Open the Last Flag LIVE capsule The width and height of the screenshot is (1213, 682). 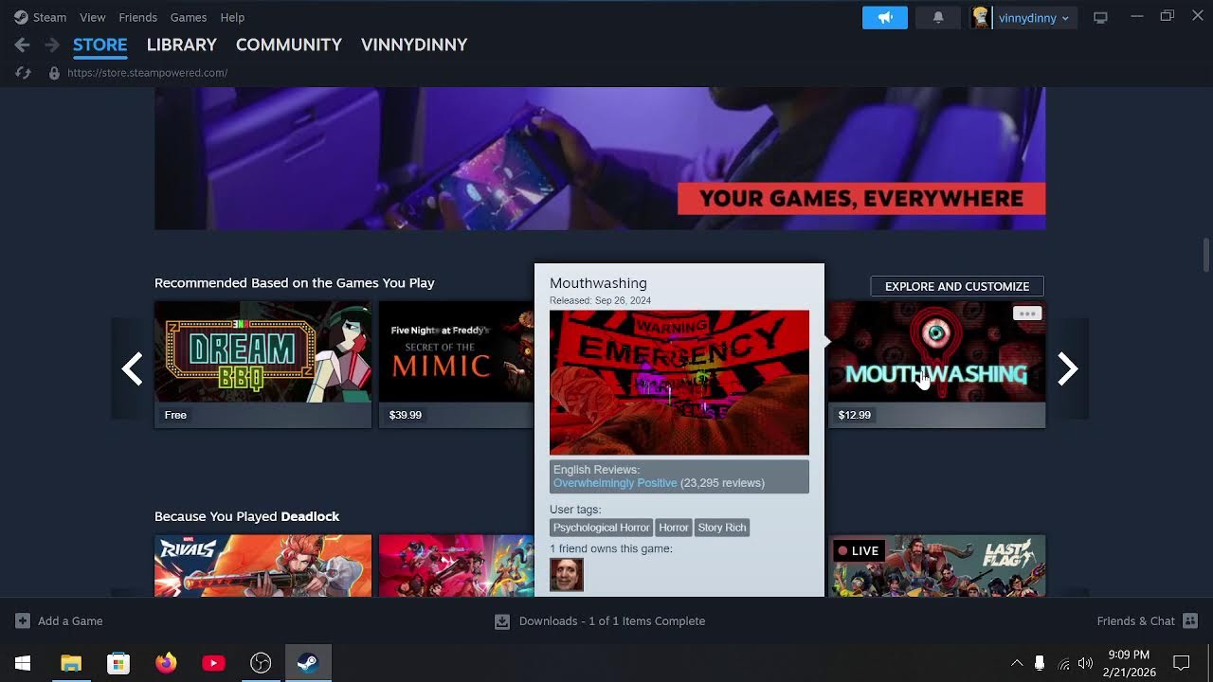click(x=937, y=566)
